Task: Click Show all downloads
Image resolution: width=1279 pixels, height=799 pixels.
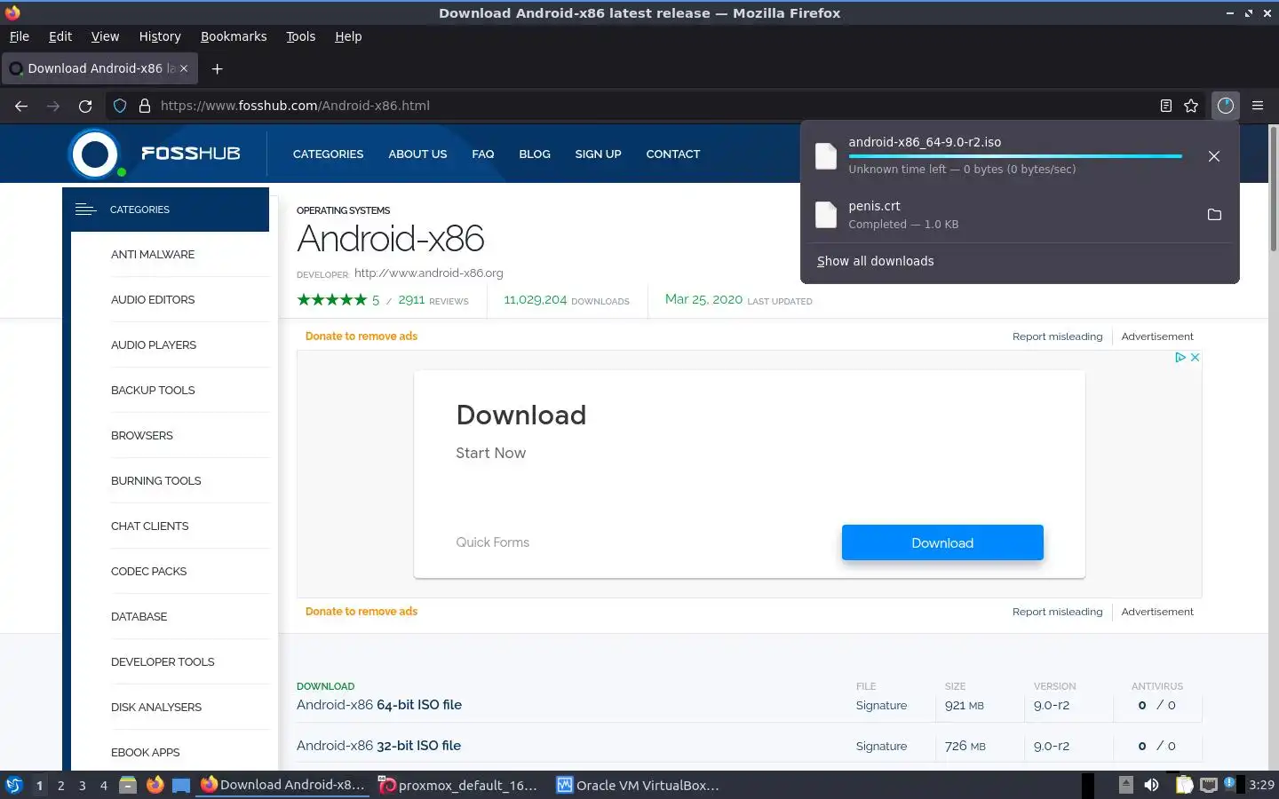Action: 875,261
